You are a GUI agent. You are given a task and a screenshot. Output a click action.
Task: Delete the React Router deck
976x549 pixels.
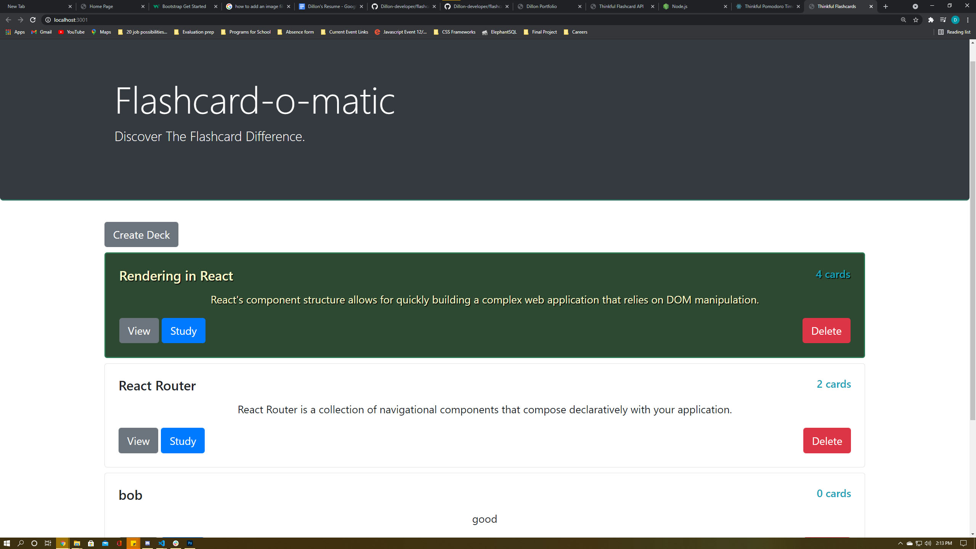(827, 440)
